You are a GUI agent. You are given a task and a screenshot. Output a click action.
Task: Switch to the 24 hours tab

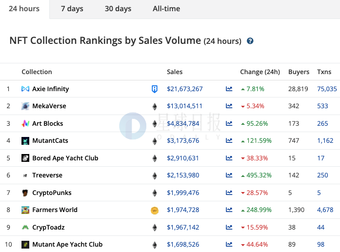coord(24,9)
